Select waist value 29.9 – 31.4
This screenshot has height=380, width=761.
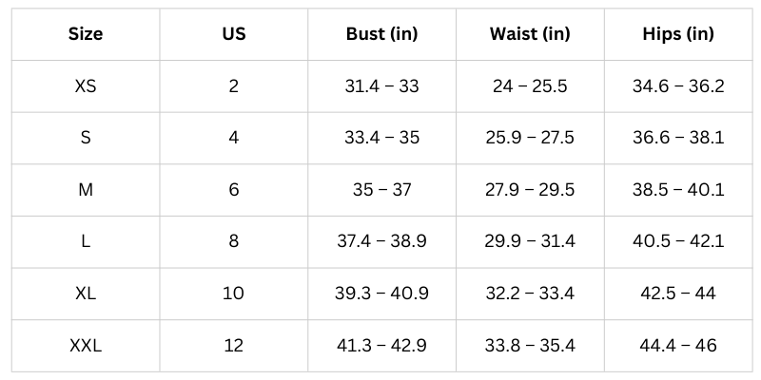tap(530, 241)
